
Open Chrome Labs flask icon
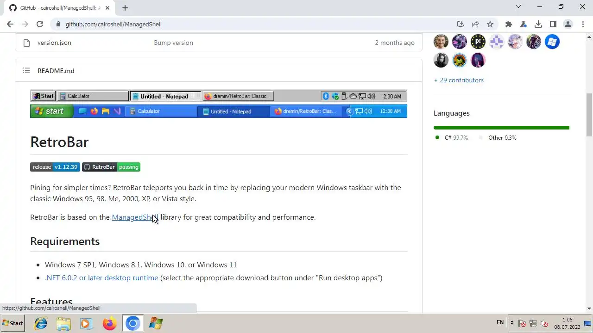coord(524,24)
